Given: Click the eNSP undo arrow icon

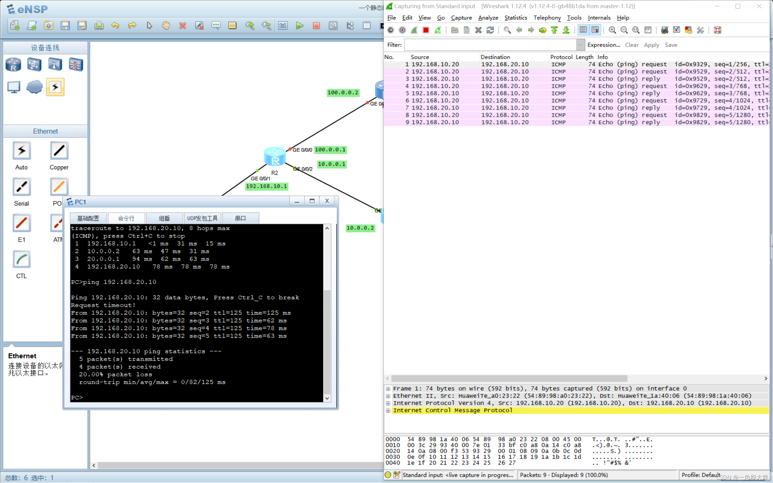Looking at the screenshot, I should [115, 26].
